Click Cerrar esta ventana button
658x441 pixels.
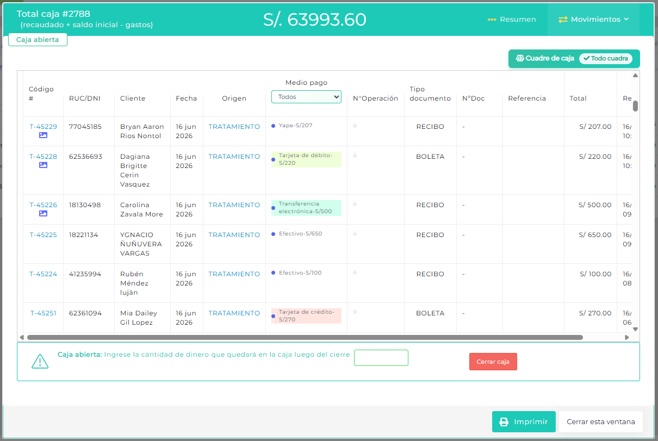(601, 421)
